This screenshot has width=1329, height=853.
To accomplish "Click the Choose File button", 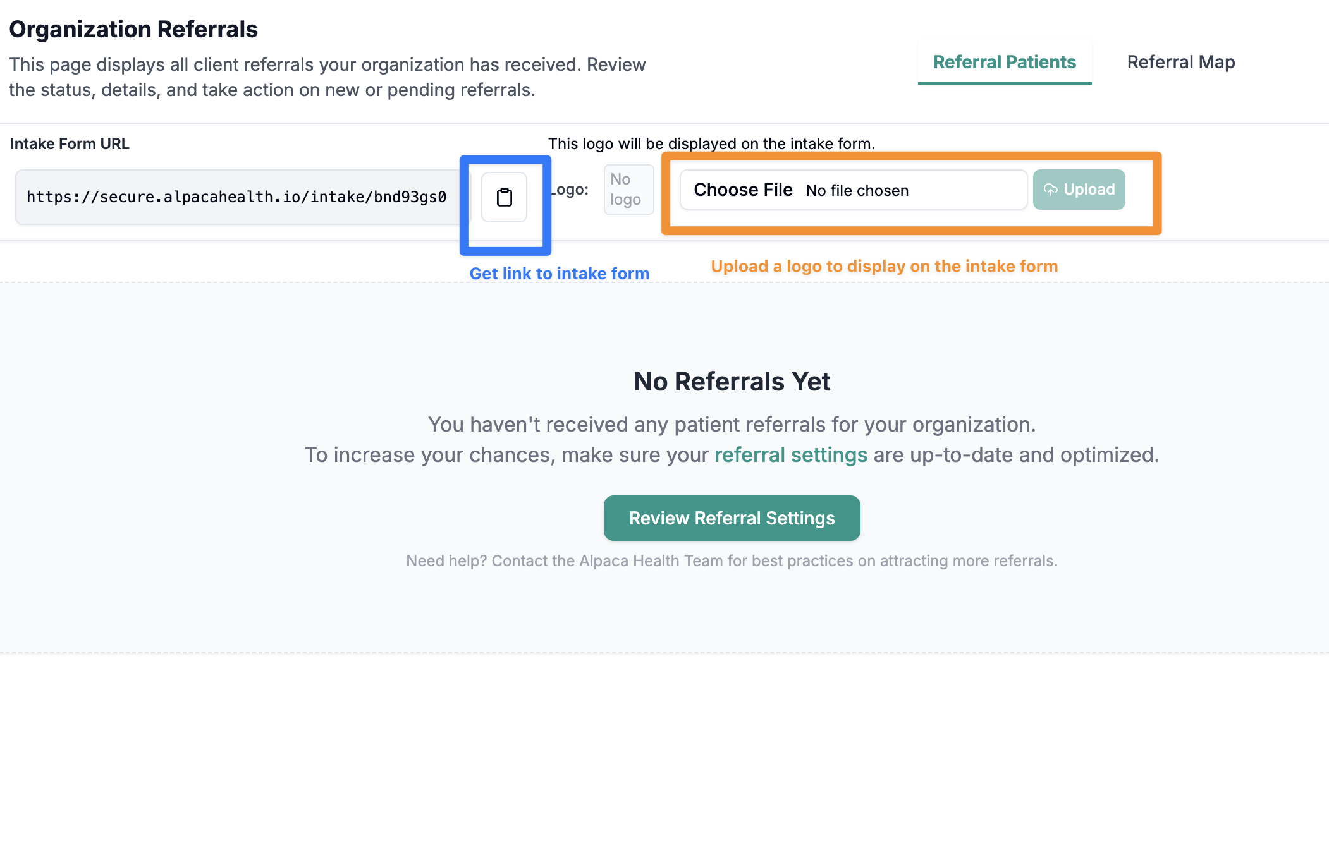I will click(x=743, y=190).
